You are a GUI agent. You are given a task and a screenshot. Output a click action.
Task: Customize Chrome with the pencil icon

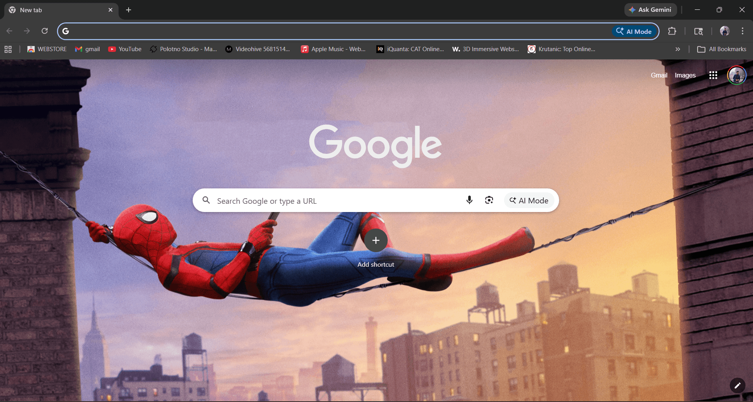coord(738,385)
